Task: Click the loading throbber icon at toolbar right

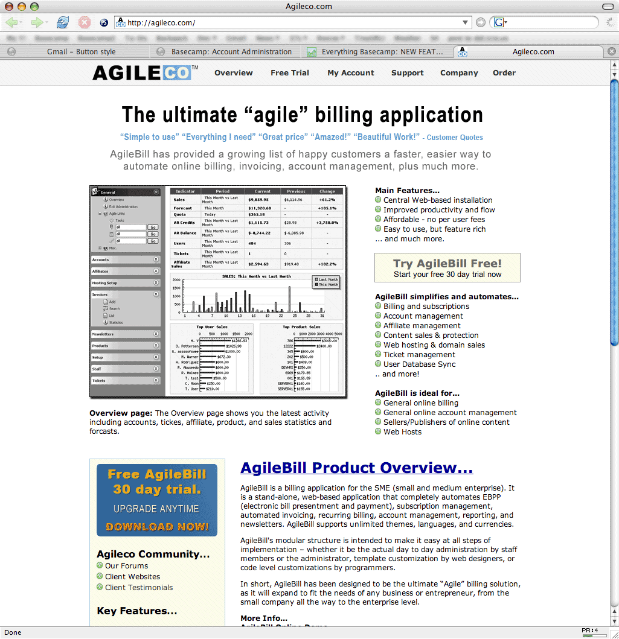Action: pyautogui.click(x=611, y=22)
